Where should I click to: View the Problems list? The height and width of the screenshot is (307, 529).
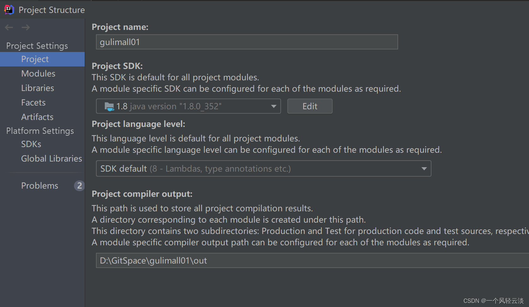(40, 186)
